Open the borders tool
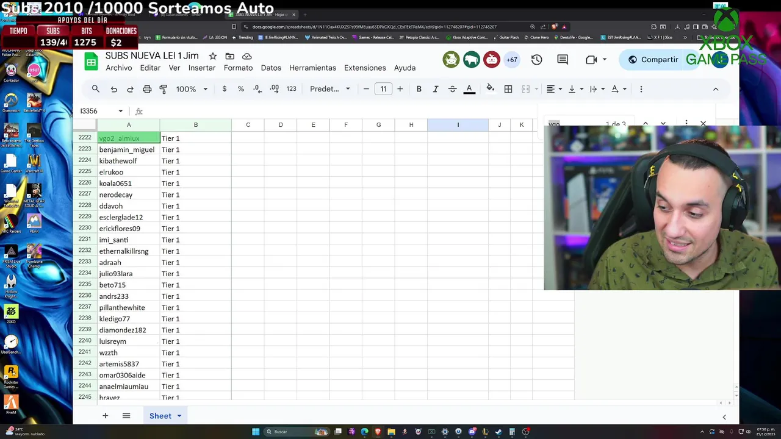Screen dimensions: 781x439 pyautogui.click(x=508, y=89)
